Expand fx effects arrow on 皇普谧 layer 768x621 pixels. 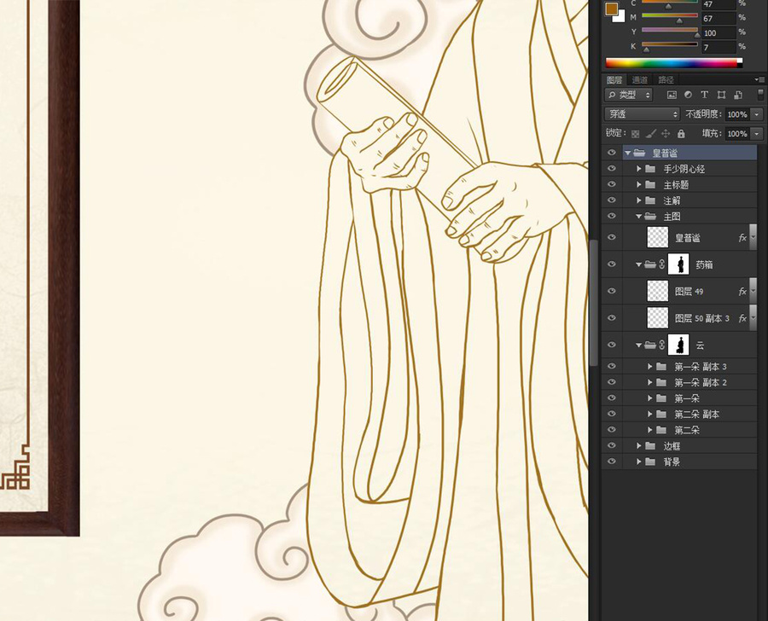(x=753, y=237)
